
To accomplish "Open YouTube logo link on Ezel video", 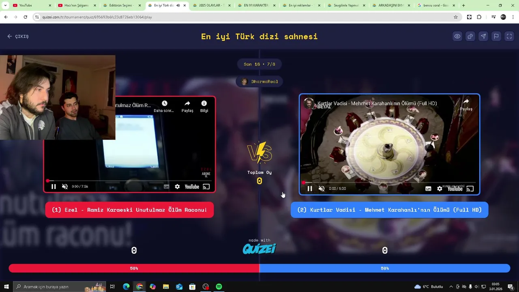I will click(192, 187).
